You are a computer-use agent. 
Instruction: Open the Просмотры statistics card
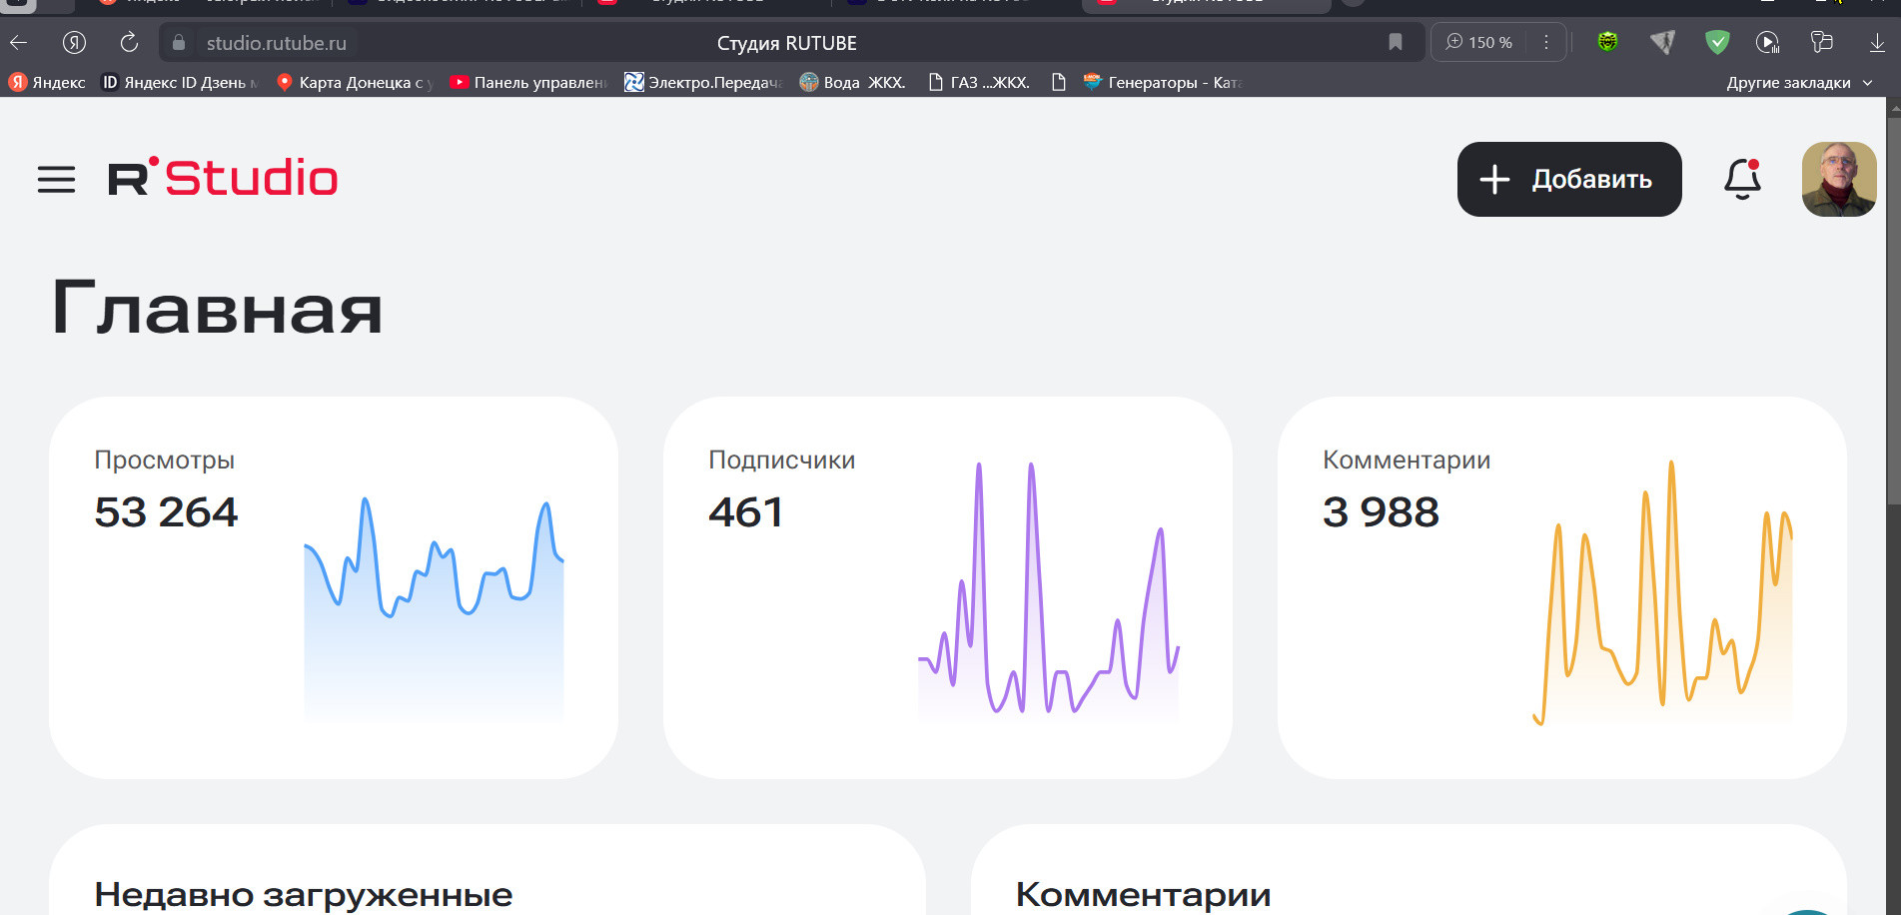tap(334, 587)
